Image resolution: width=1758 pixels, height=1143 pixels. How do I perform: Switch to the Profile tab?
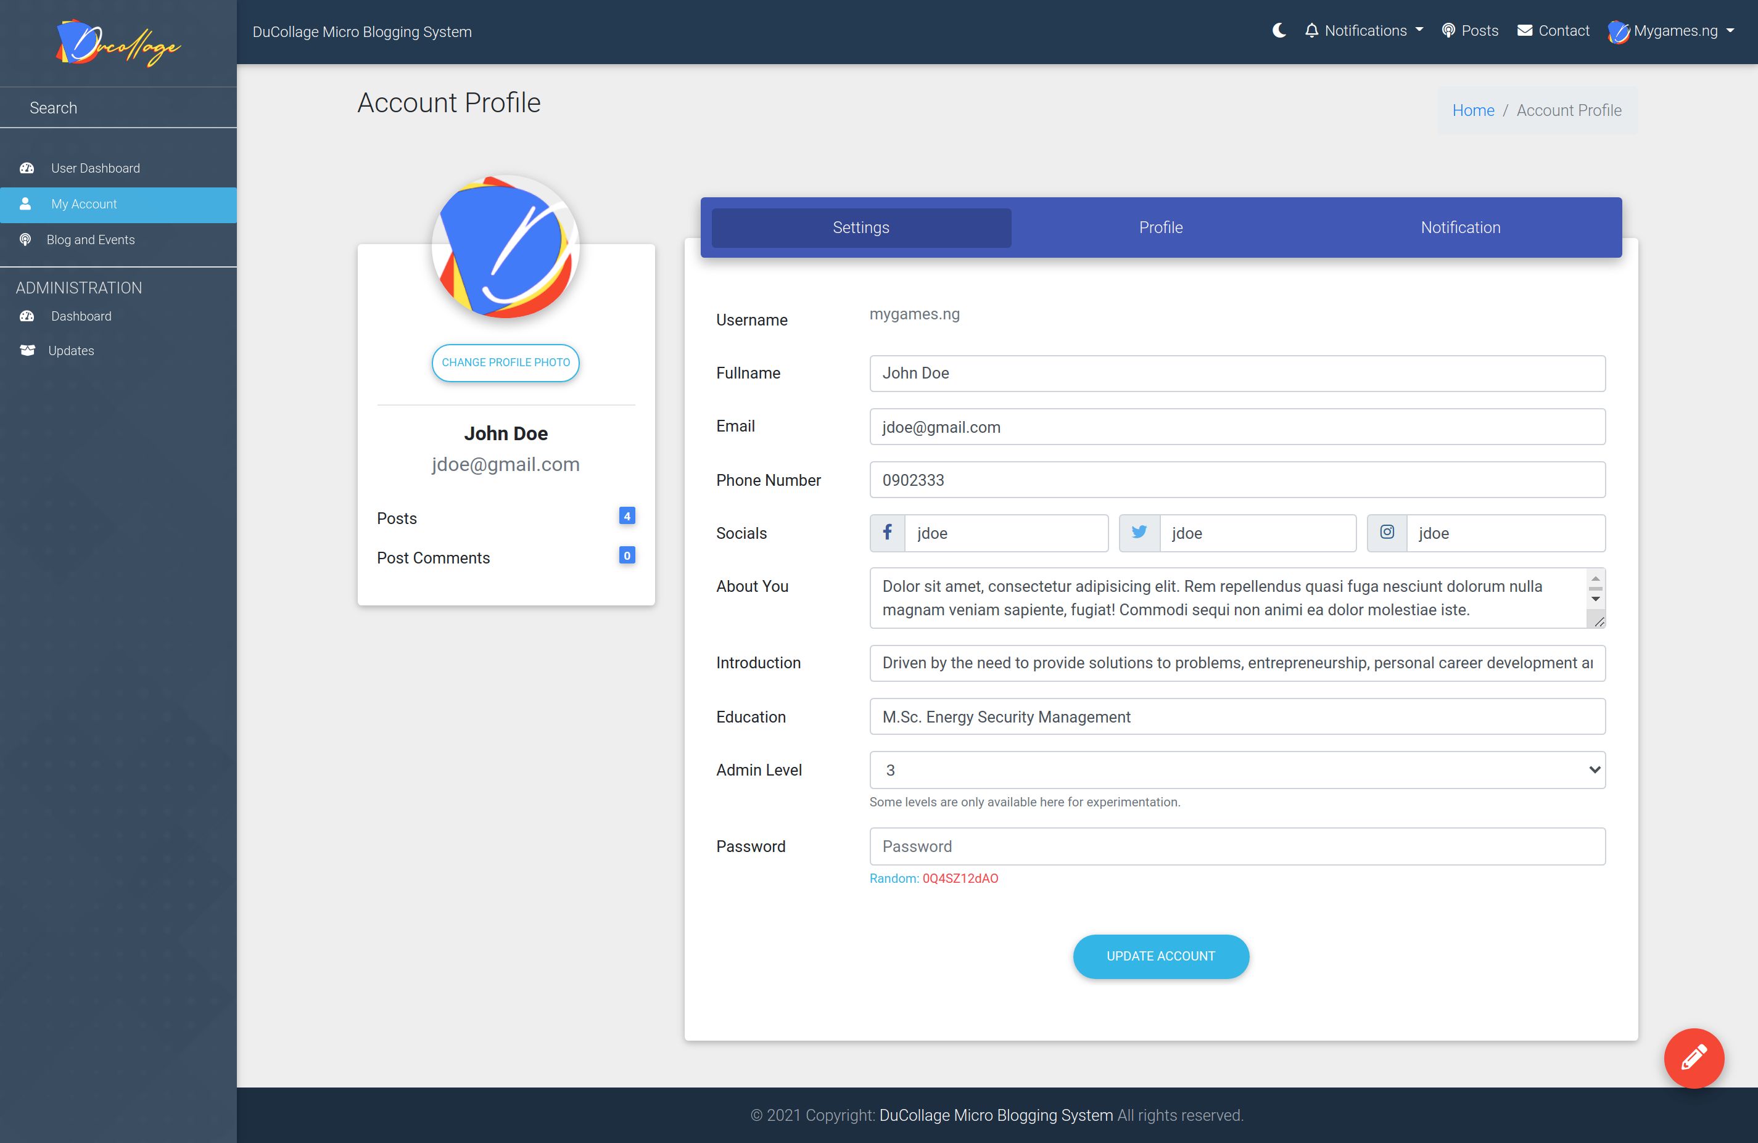pos(1160,227)
